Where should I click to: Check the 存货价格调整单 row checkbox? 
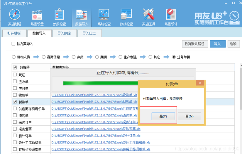(15, 149)
